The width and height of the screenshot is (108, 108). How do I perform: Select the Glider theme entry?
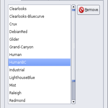click(39, 39)
